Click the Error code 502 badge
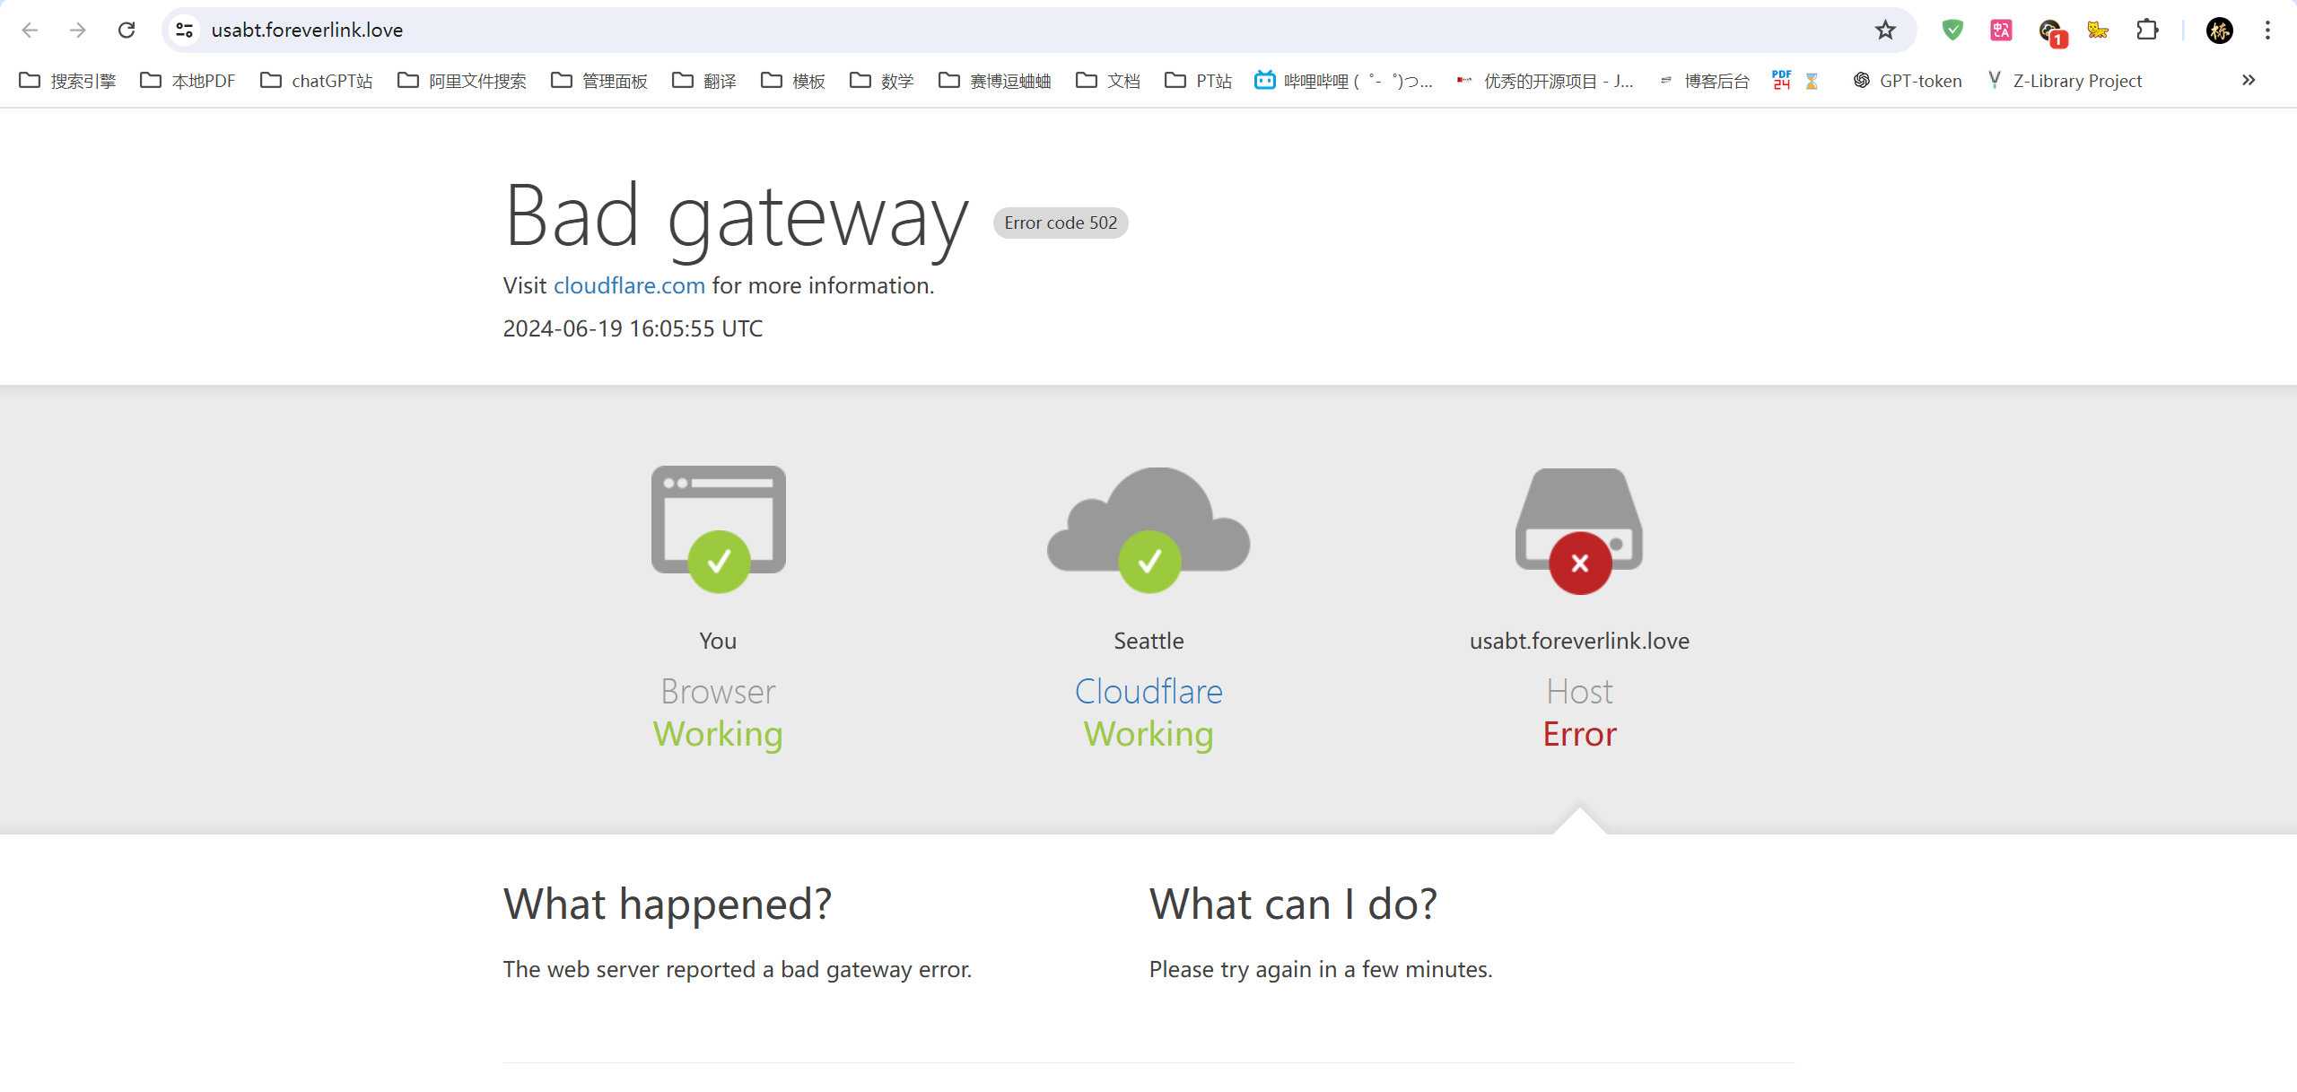Viewport: 2297px width, 1092px height. [1061, 223]
